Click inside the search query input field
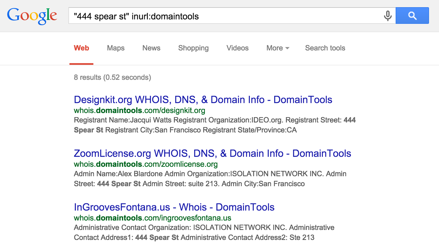The image size is (439, 251). pyautogui.click(x=224, y=16)
